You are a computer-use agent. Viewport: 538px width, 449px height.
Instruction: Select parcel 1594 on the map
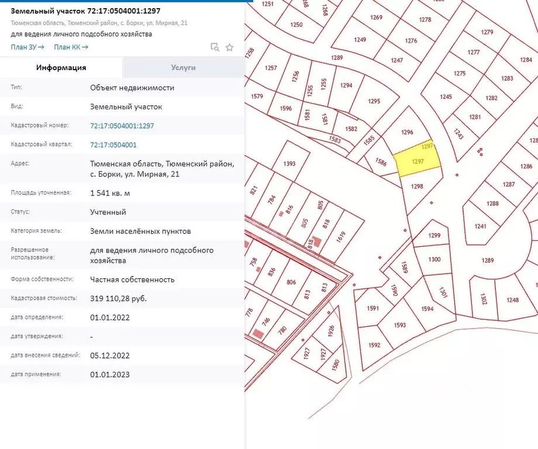pos(427,309)
